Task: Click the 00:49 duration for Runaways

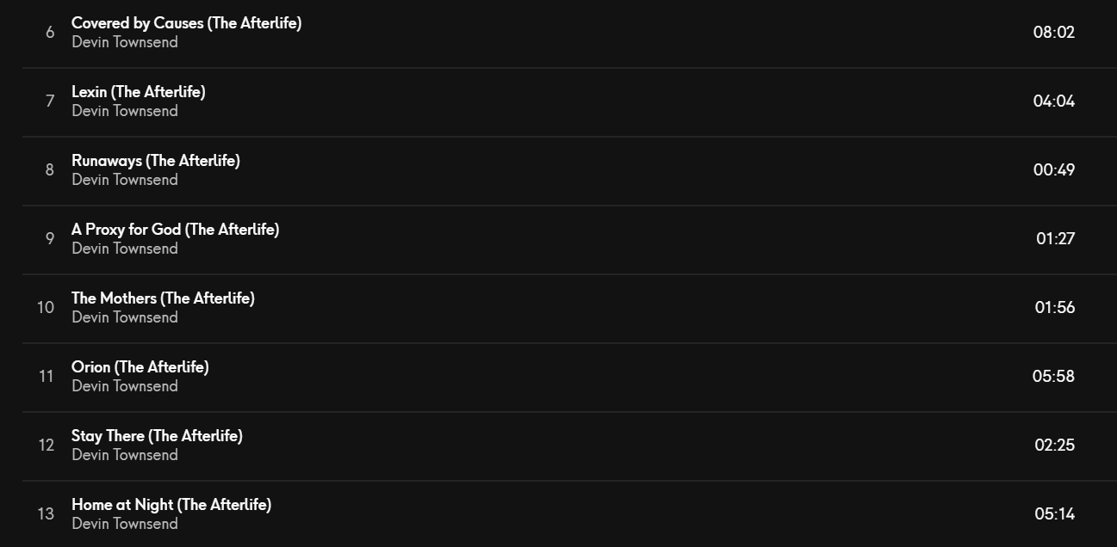Action: [1054, 170]
